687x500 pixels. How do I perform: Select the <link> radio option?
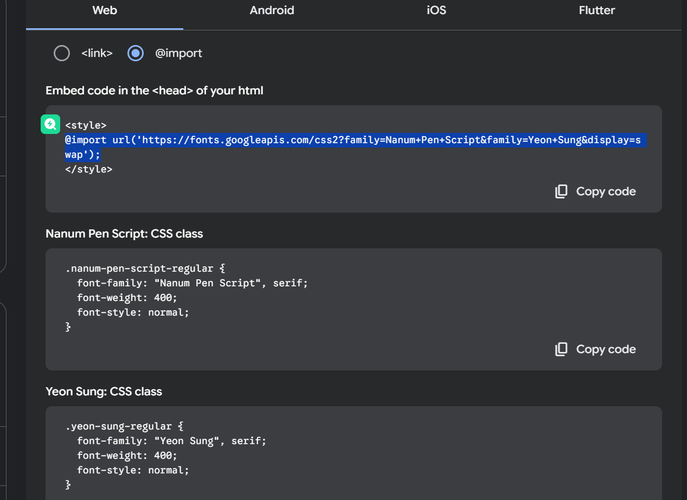click(62, 53)
